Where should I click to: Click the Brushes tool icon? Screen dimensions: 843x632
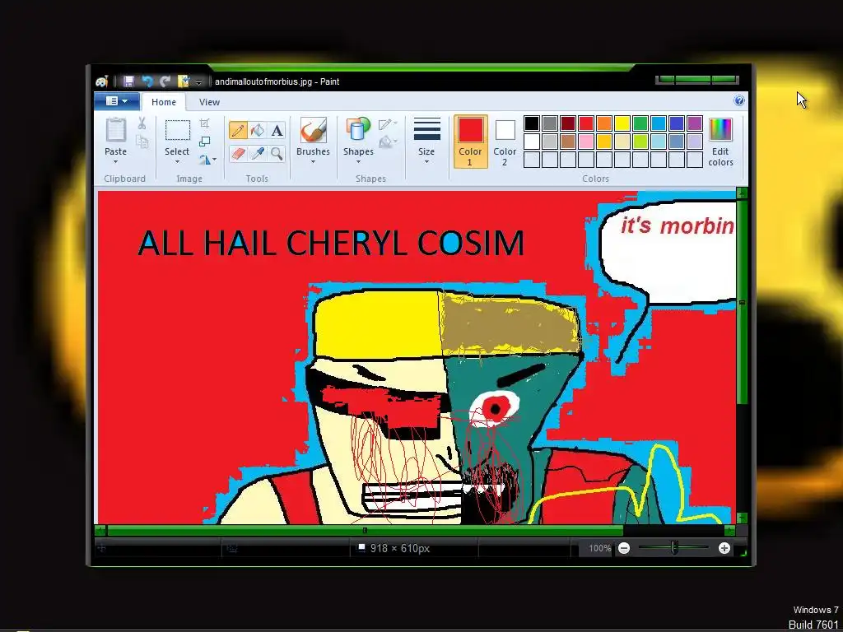(x=313, y=131)
